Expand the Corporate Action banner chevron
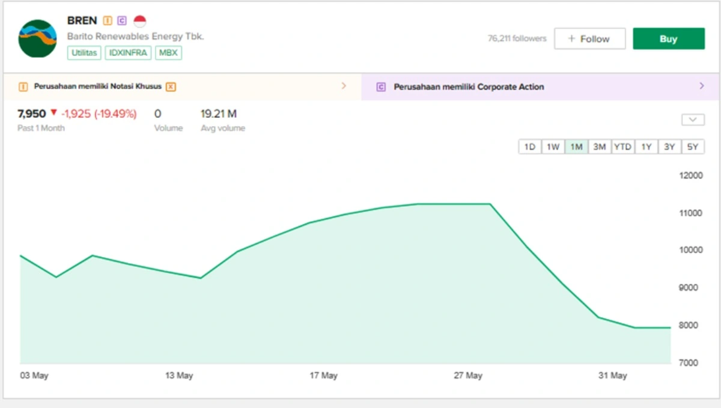 702,86
